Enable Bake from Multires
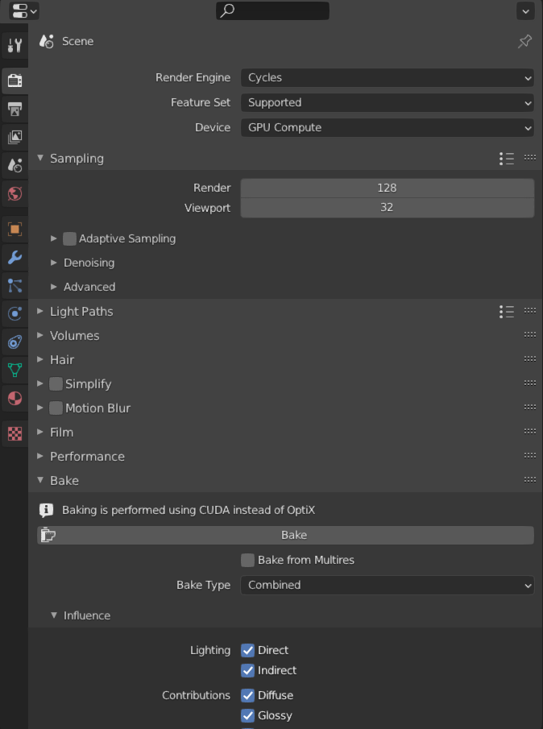Image resolution: width=543 pixels, height=729 pixels. [x=250, y=560]
